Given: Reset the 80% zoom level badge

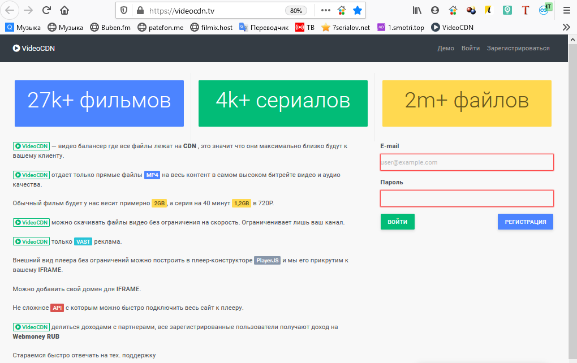Looking at the screenshot, I should coord(296,10).
